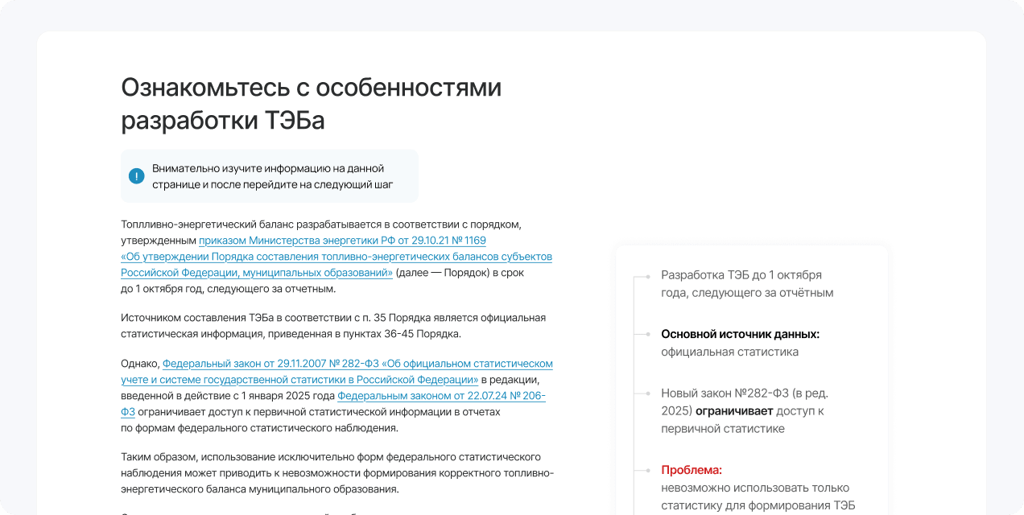Click the "официальная статистика" summary line
This screenshot has height=515, width=1024.
[729, 352]
